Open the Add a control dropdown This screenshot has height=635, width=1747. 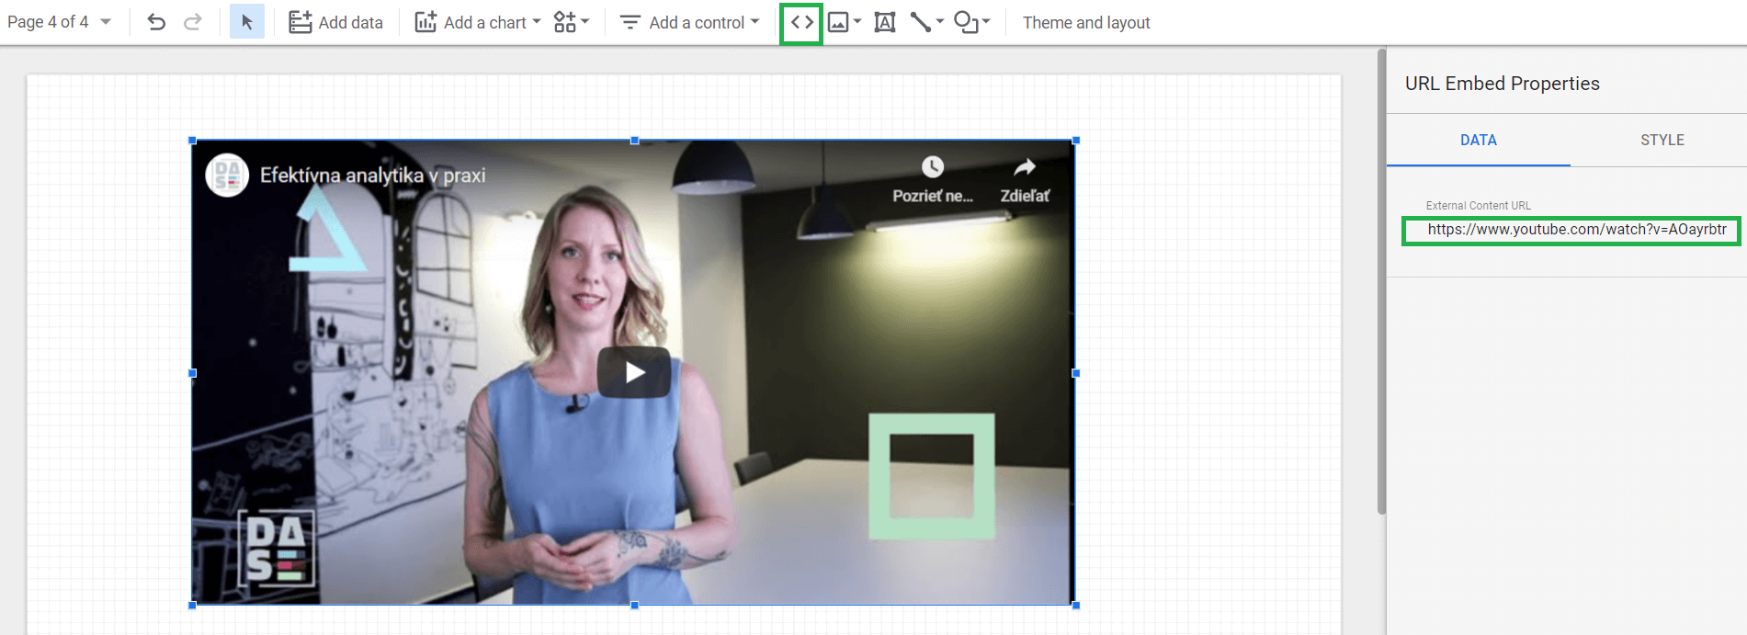[x=690, y=22]
